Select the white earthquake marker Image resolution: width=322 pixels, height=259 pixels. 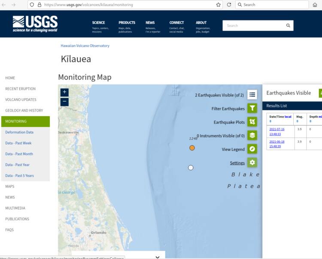tap(191, 168)
